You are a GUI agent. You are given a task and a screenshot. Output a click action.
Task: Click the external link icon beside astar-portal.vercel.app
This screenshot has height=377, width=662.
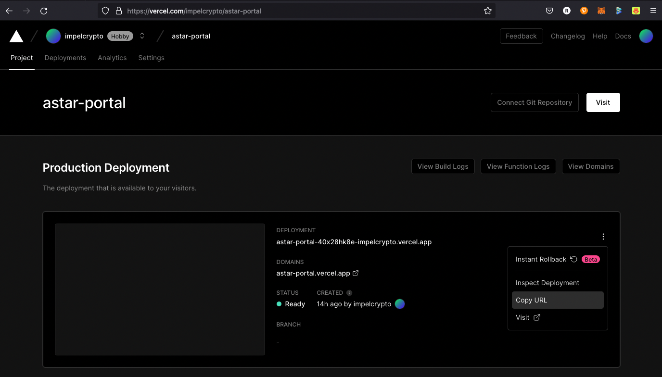pos(356,273)
